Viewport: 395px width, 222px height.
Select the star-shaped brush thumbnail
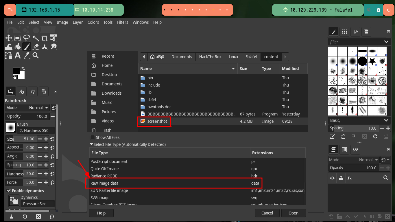point(372,61)
